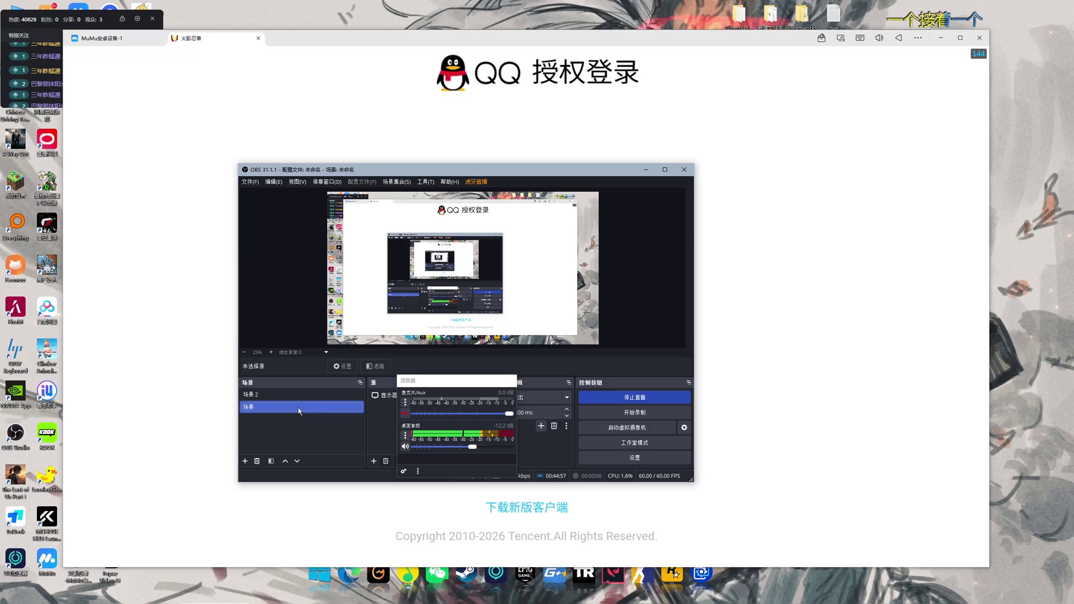Delete the selected scene with trash icon

257,461
